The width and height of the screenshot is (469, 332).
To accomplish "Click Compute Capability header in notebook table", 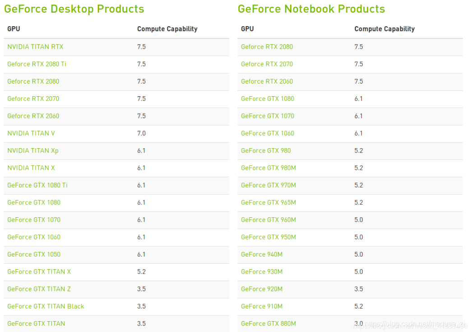I will [x=385, y=29].
